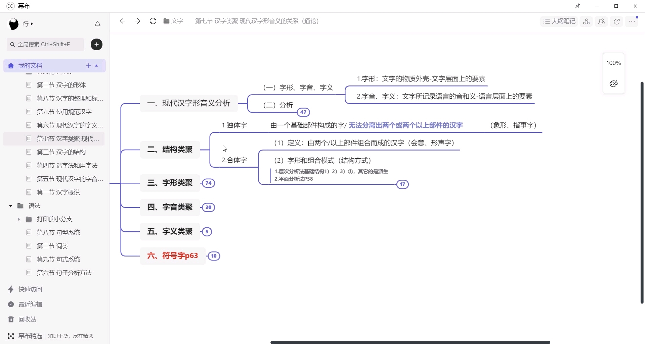This screenshot has height=344, width=645.
Task: Switch to 大纲笔记 outline view
Action: 559,21
